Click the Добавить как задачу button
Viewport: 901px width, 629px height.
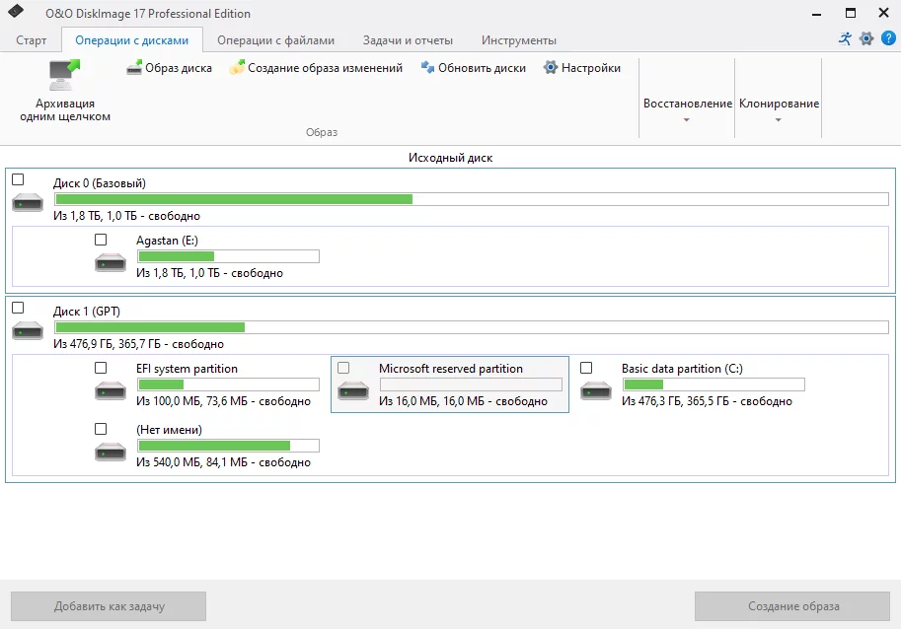(108, 606)
